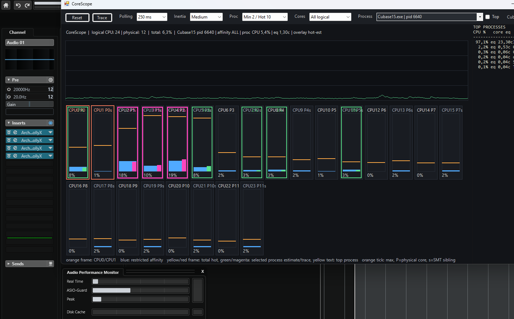Bypass the plugin in insert slot 1
Screen dimensions: 514x319
pos(9,132)
